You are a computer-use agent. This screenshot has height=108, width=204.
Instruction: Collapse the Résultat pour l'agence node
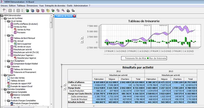(9, 55)
